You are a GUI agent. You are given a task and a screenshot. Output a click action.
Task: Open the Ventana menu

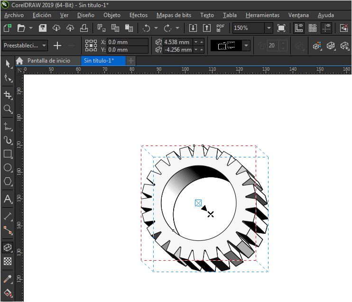pos(298,15)
